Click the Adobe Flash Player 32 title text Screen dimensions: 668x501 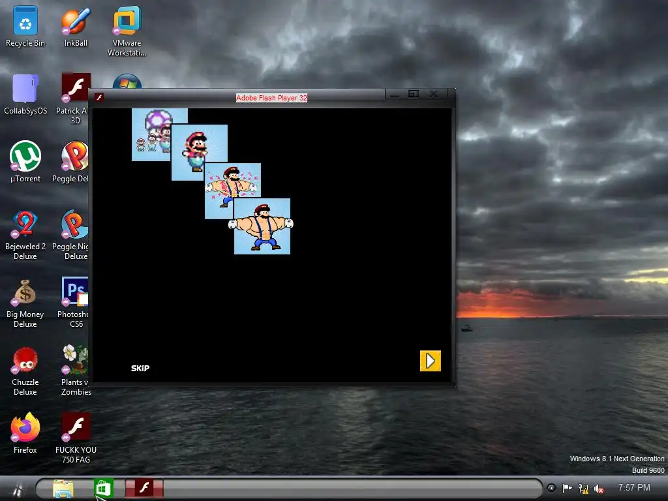click(x=272, y=98)
